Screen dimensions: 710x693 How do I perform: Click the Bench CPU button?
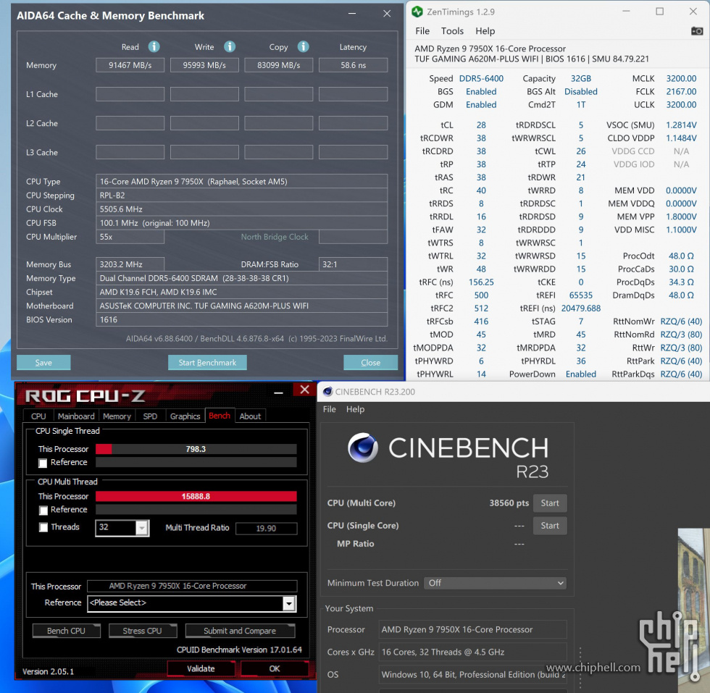[x=66, y=631]
